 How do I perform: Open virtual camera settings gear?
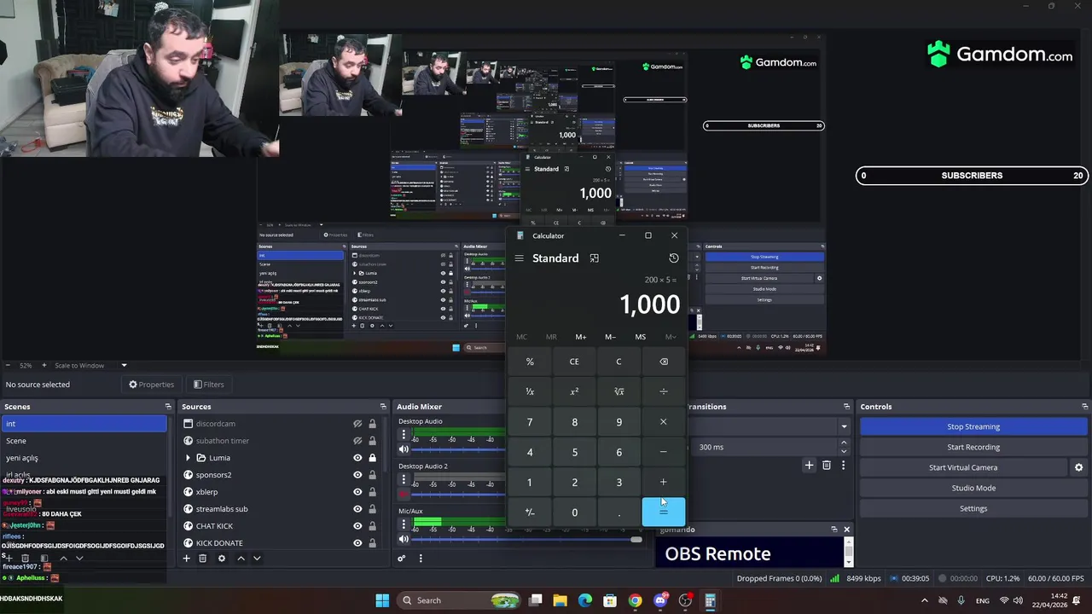[1078, 467]
